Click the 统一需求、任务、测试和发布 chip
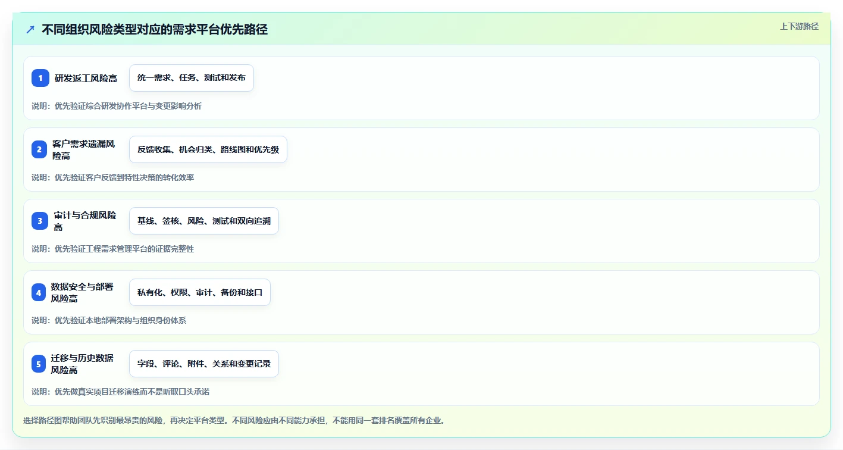This screenshot has width=843, height=450. (x=192, y=78)
